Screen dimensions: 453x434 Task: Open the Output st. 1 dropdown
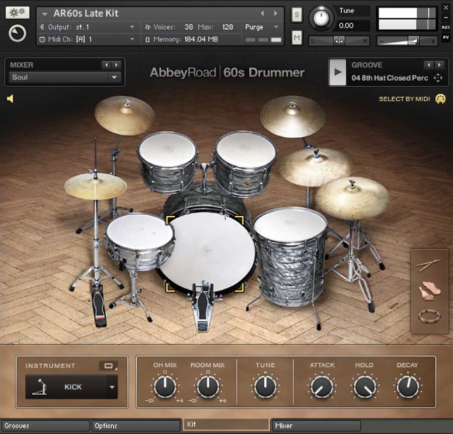click(132, 27)
